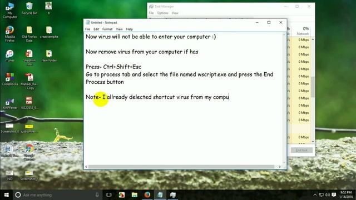Select the New folder desktop icon
This screenshot has height=200, width=356.
(x=49, y=56)
